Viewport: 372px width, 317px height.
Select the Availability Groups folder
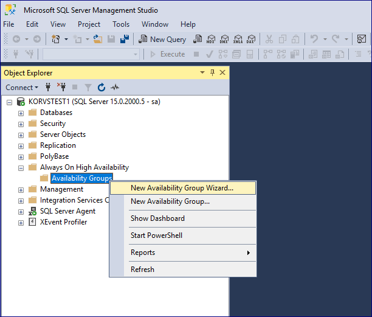pyautogui.click(x=81, y=178)
